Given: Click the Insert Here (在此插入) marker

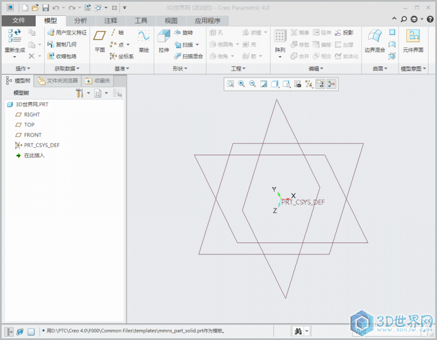Looking at the screenshot, I should coord(30,156).
